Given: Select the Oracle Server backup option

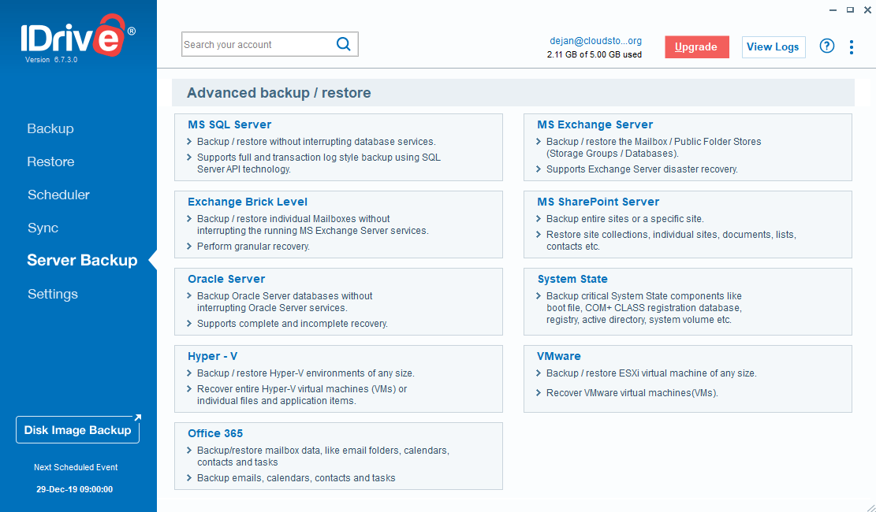Looking at the screenshot, I should click(x=226, y=279).
